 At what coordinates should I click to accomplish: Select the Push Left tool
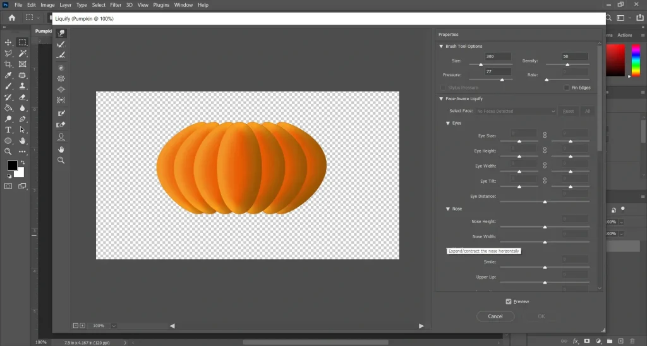61,100
